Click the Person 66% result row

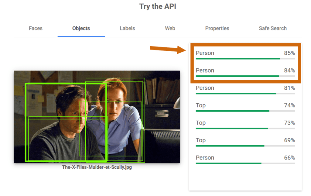tap(245, 159)
